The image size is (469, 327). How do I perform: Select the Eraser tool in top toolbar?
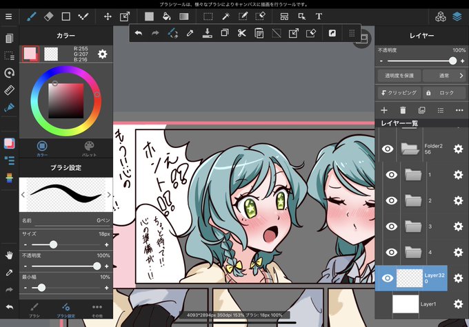[x=49, y=17]
